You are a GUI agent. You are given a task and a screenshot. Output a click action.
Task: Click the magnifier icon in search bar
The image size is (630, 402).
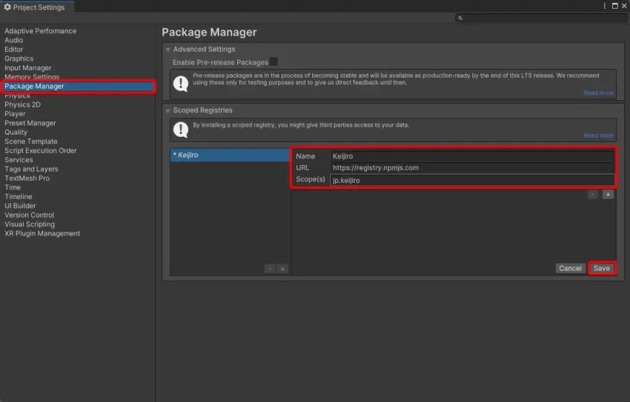[x=460, y=18]
